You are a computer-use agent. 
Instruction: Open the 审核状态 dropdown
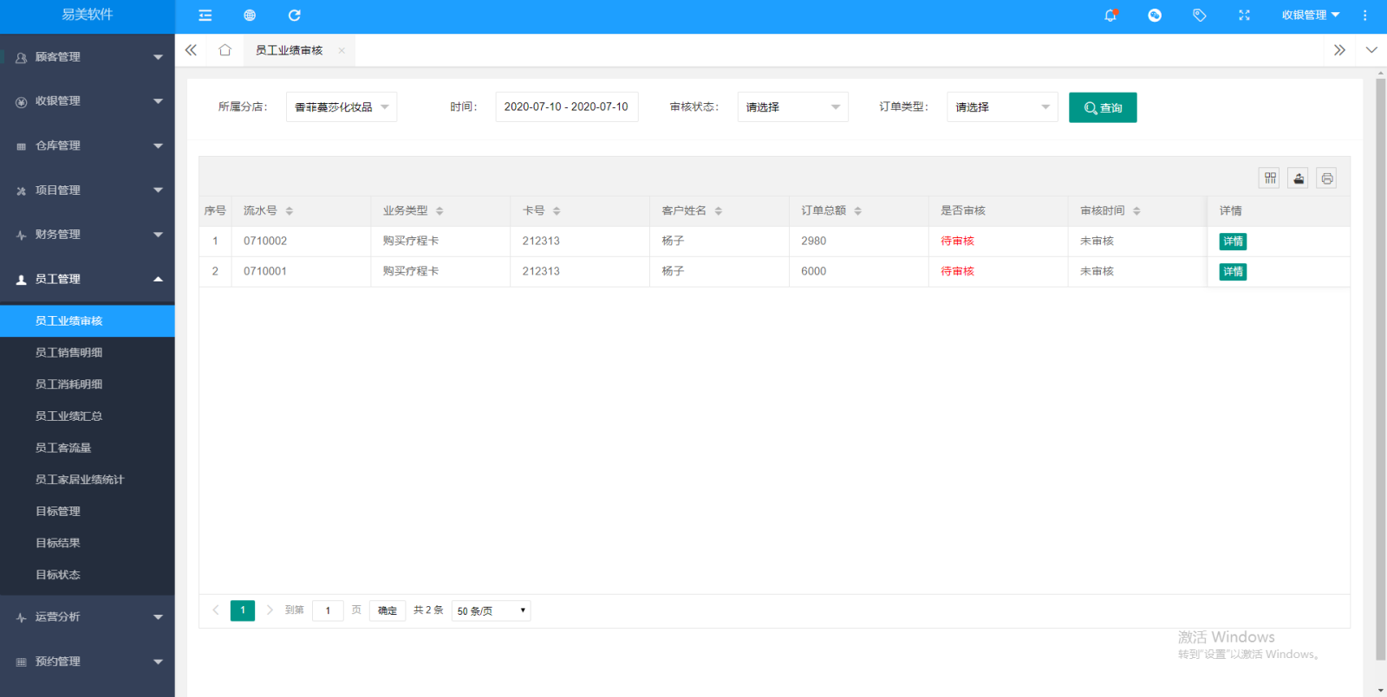tap(793, 107)
